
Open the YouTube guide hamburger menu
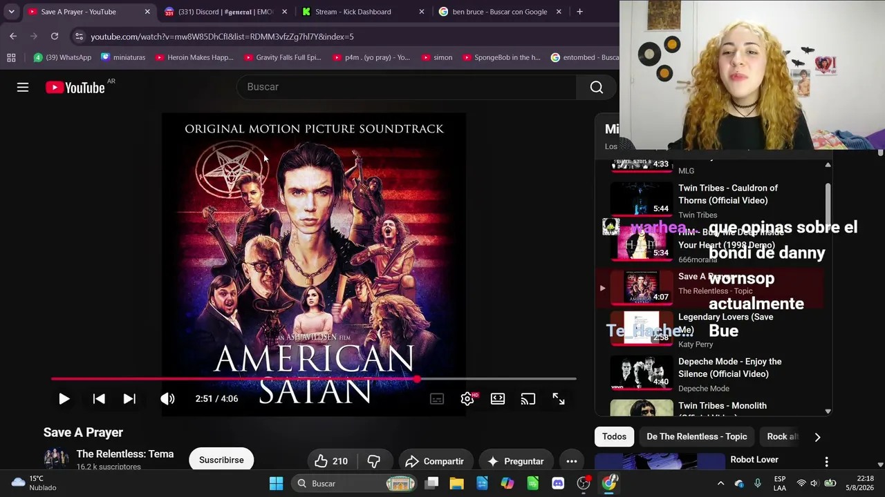coord(23,87)
